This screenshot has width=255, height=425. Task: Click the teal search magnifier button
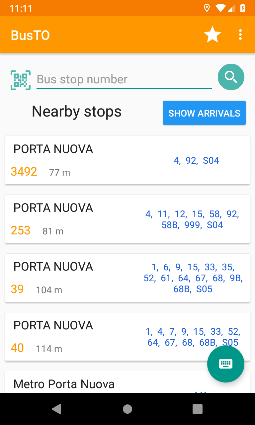point(231,77)
